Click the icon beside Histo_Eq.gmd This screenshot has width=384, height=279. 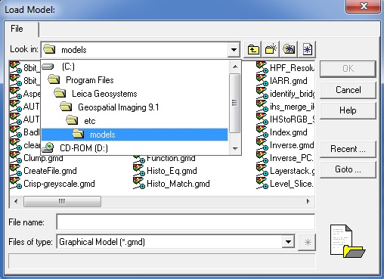139,170
